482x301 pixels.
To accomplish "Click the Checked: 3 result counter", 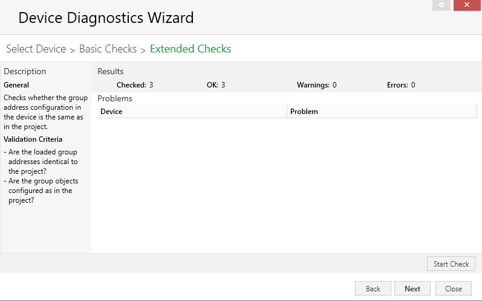I will pyautogui.click(x=135, y=85).
